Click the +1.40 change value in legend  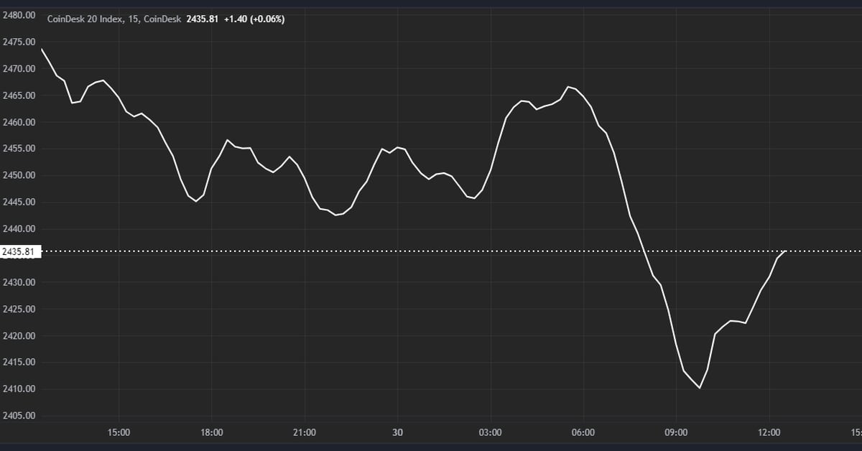(x=236, y=19)
